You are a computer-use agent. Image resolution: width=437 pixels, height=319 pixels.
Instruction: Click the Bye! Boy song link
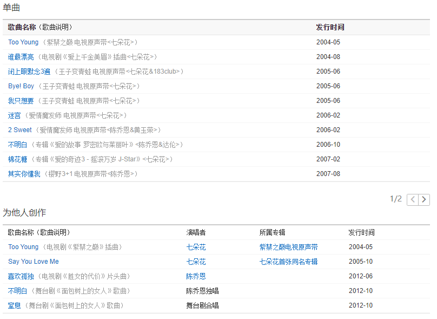(x=21, y=86)
